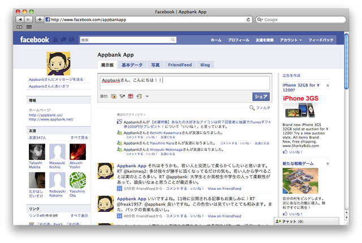Screen dimensions: 362x243
Task: Click the search magnifier in Facebook search box
Action: pyautogui.click(x=173, y=40)
